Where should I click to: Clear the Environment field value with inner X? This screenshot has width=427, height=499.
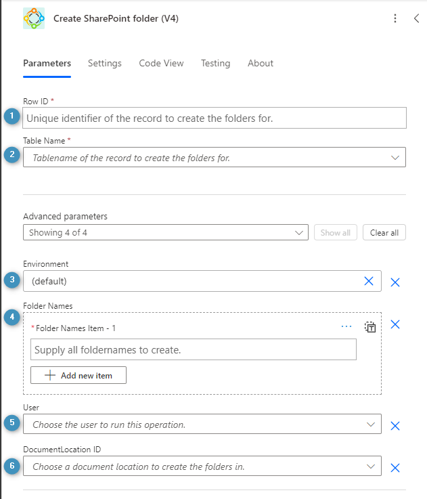coord(368,281)
